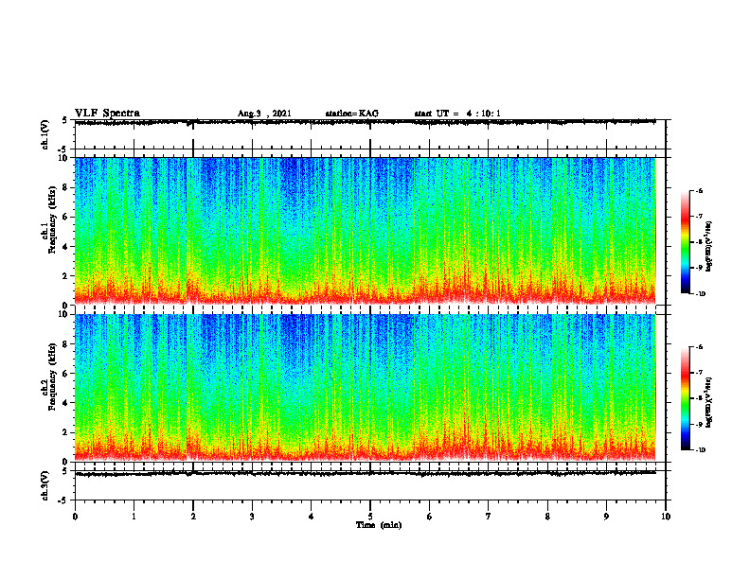Screen dimensions: 750x579
Task: Click time axis tick label "3"
Action: pyautogui.click(x=252, y=517)
